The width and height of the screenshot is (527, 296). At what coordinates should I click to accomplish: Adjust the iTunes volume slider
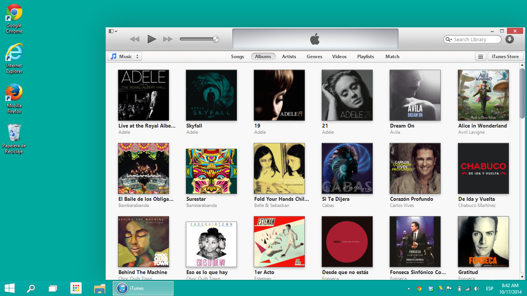point(199,39)
